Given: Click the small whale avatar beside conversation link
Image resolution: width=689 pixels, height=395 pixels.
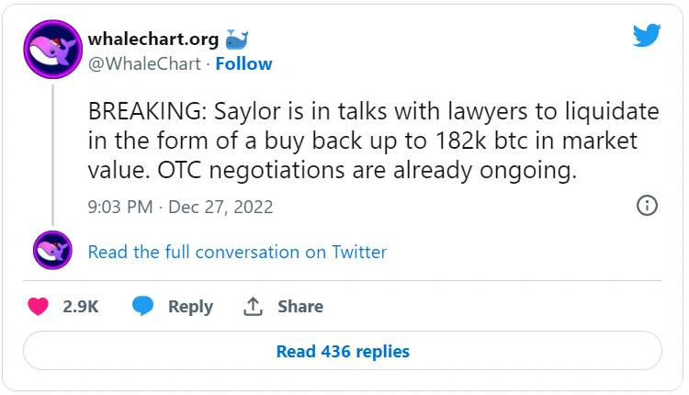Looking at the screenshot, I should (52, 251).
